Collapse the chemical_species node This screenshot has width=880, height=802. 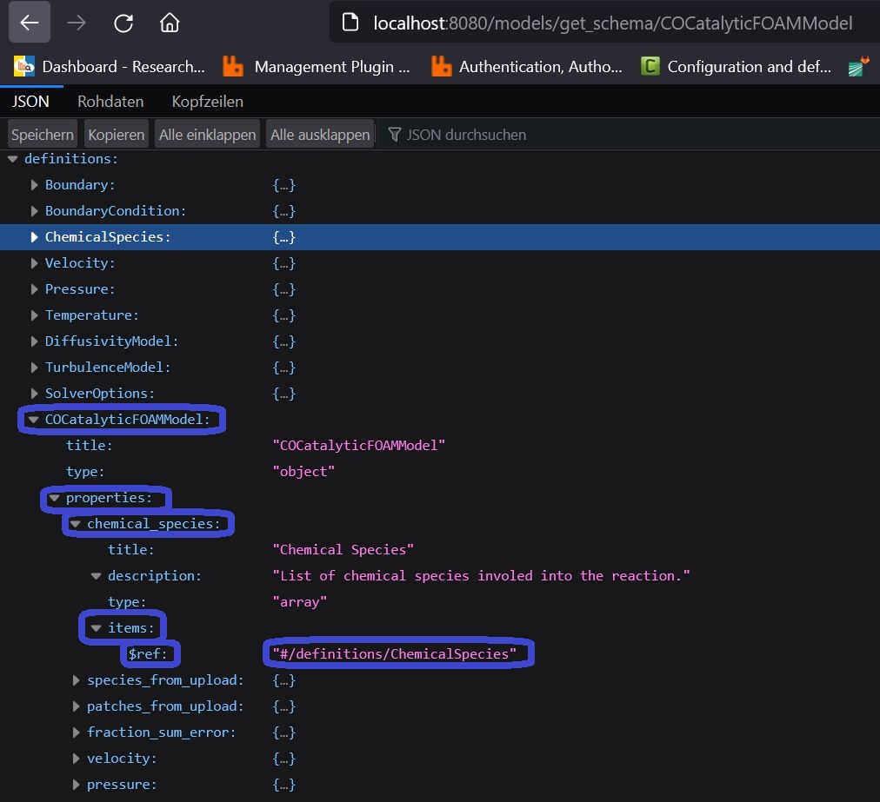point(75,524)
